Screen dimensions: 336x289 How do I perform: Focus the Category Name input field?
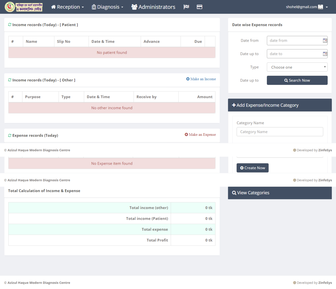[x=280, y=132]
